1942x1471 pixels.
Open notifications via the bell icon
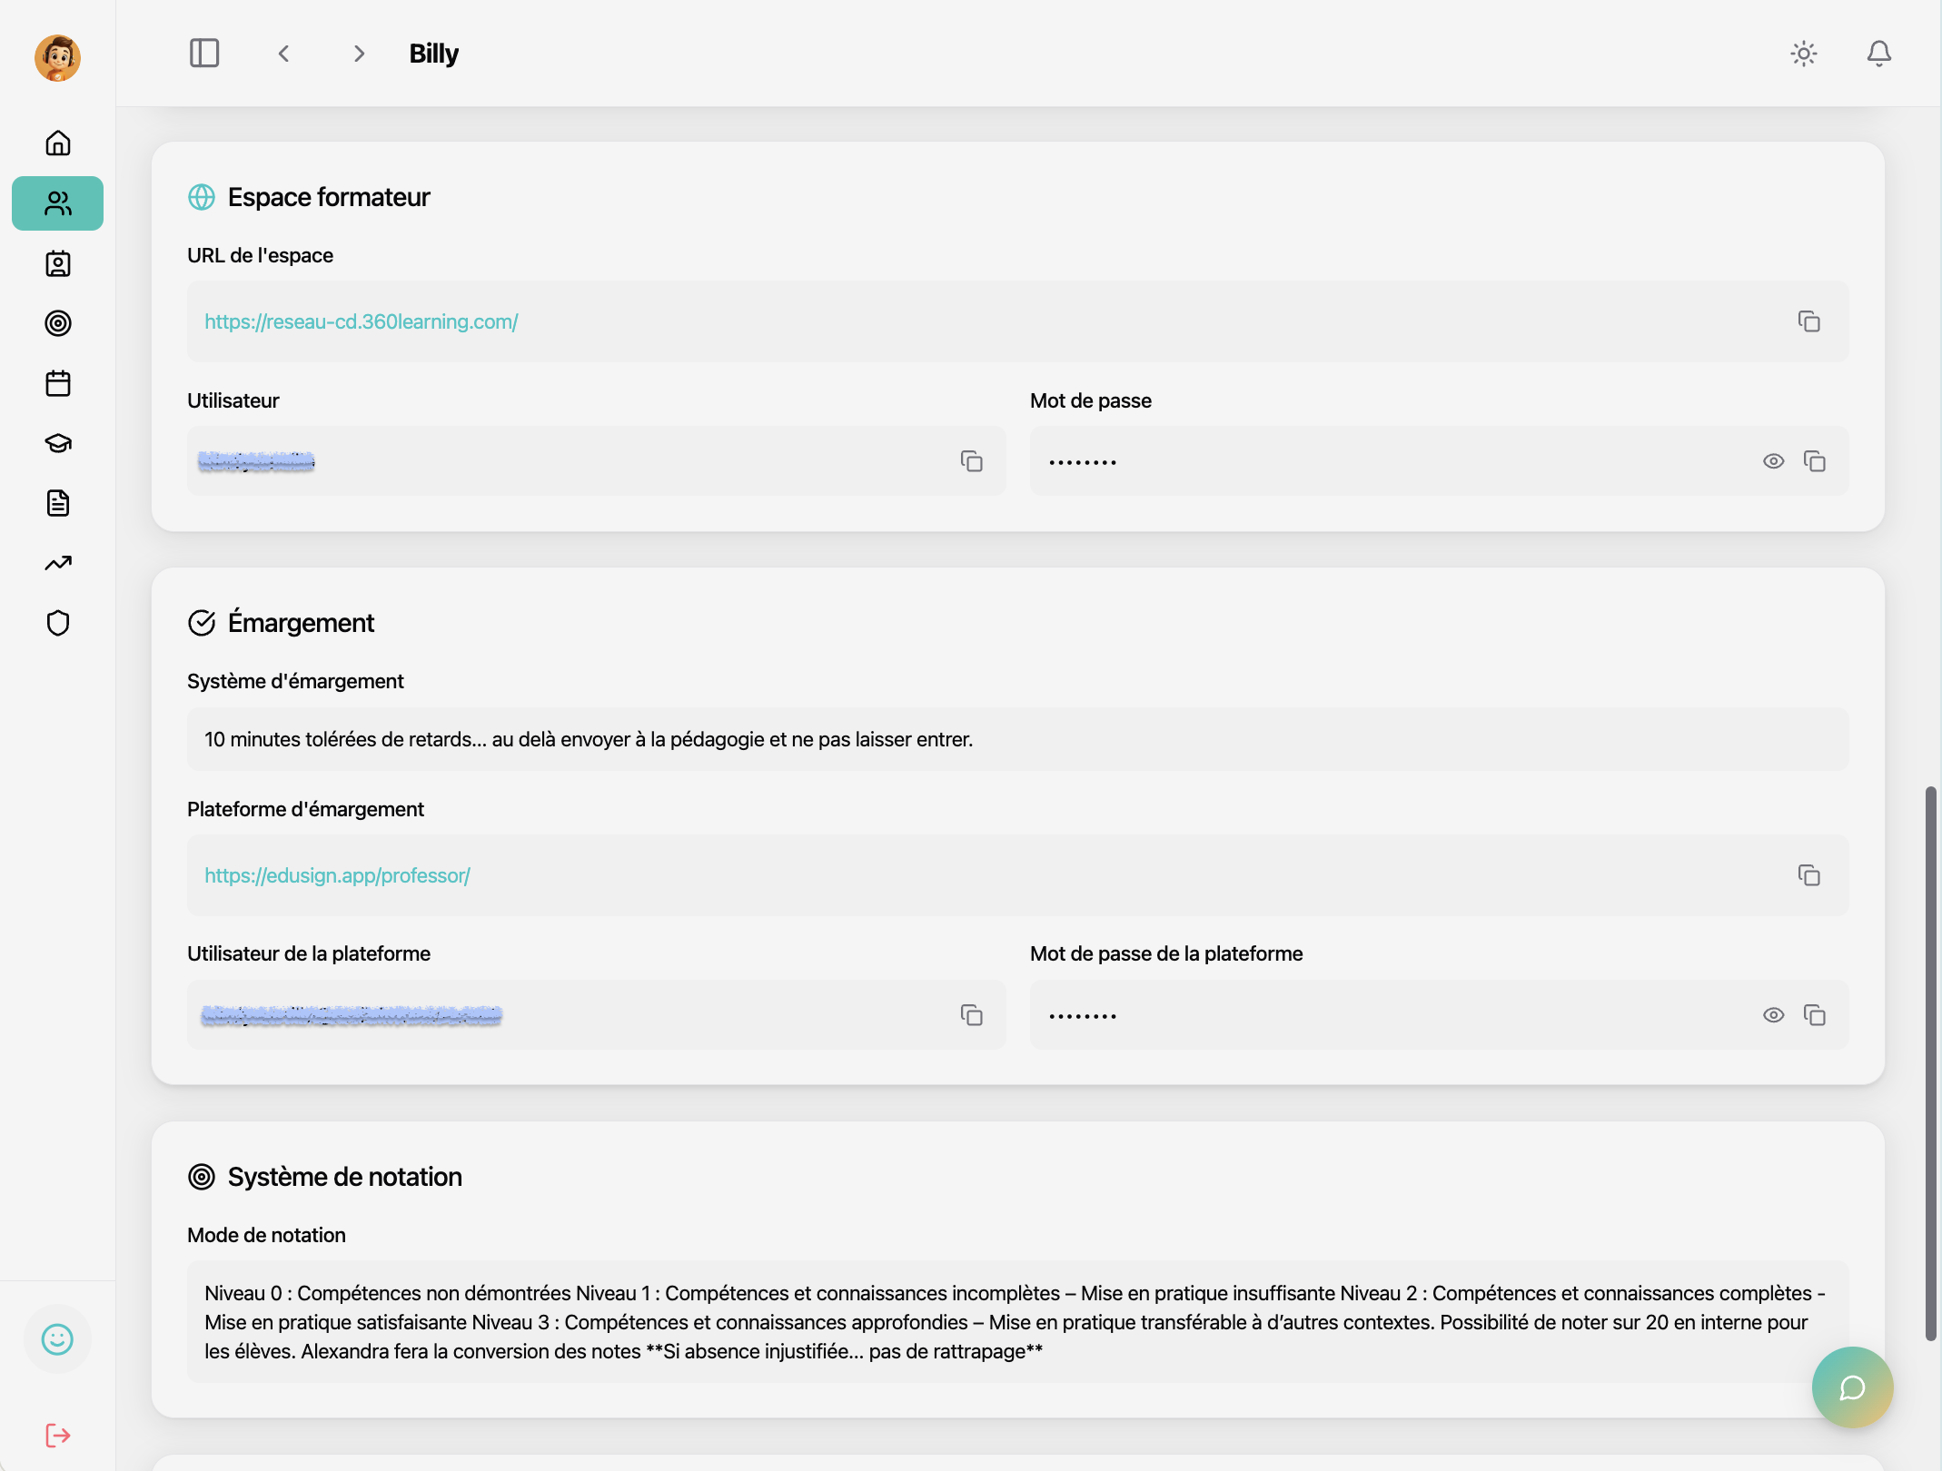(1878, 54)
